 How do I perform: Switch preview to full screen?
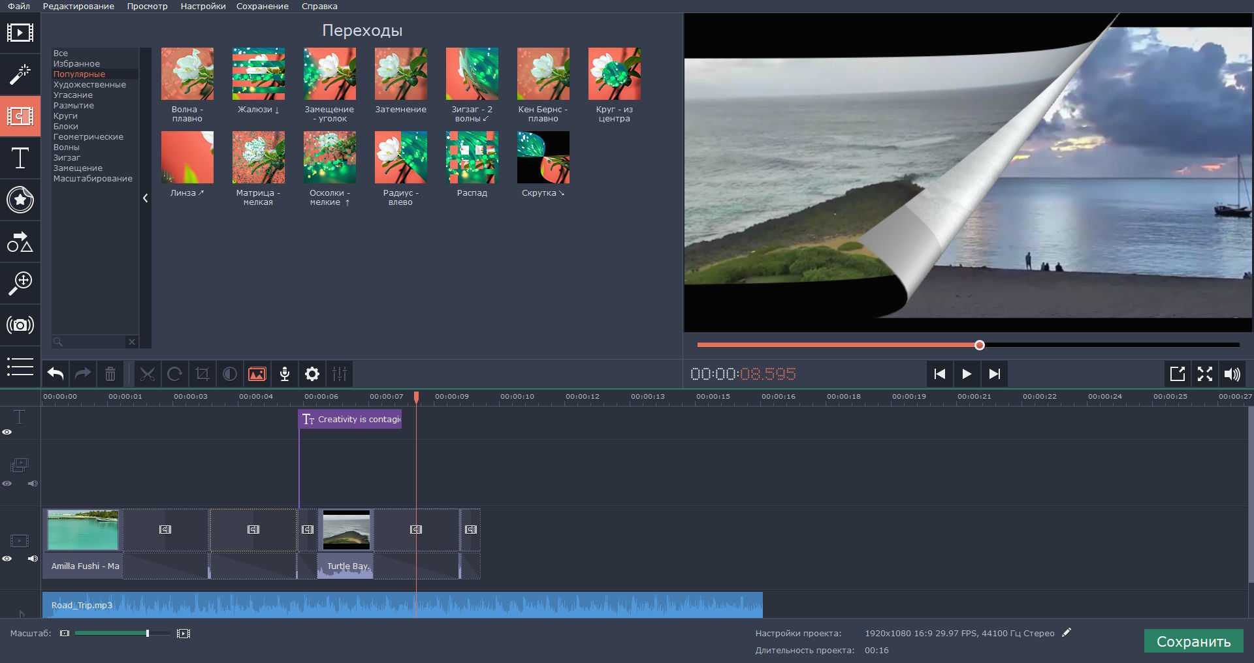[x=1205, y=374]
